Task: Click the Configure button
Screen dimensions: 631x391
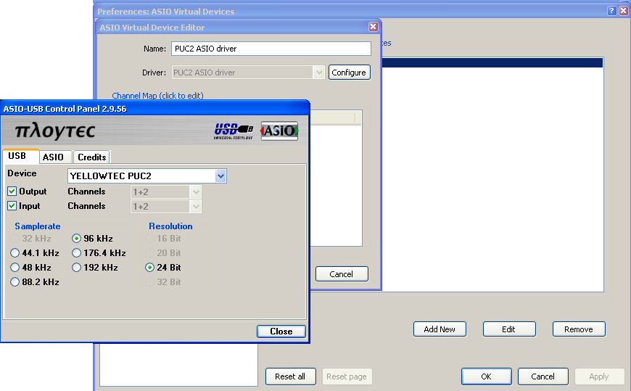Action: [x=350, y=73]
